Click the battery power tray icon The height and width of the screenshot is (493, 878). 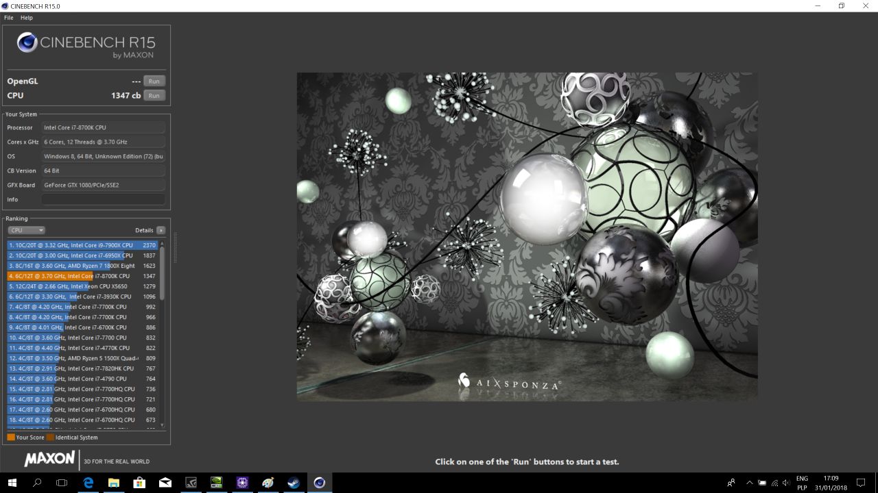(x=762, y=483)
